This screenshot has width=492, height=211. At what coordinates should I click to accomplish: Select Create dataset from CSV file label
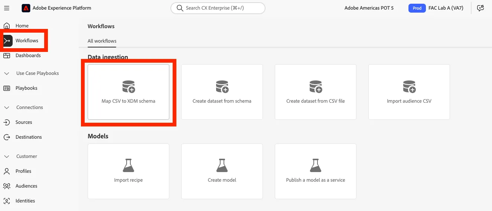[x=316, y=101]
